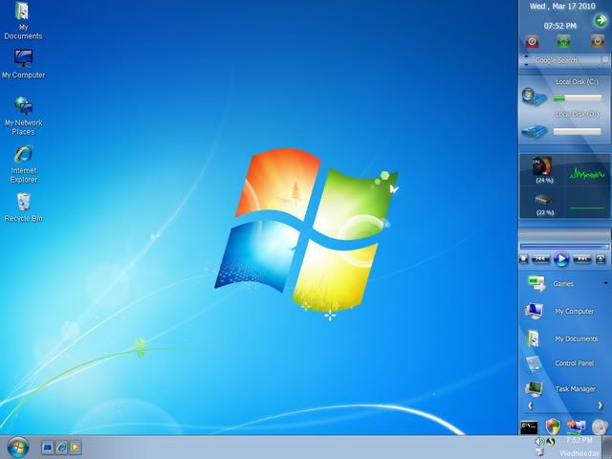Click the disc icon at the sidebar bottom
Image resolution: width=612 pixels, height=459 pixels.
click(600, 427)
